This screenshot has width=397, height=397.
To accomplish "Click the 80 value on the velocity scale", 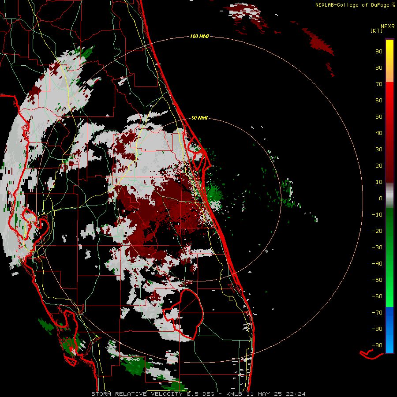I will coord(379,68).
